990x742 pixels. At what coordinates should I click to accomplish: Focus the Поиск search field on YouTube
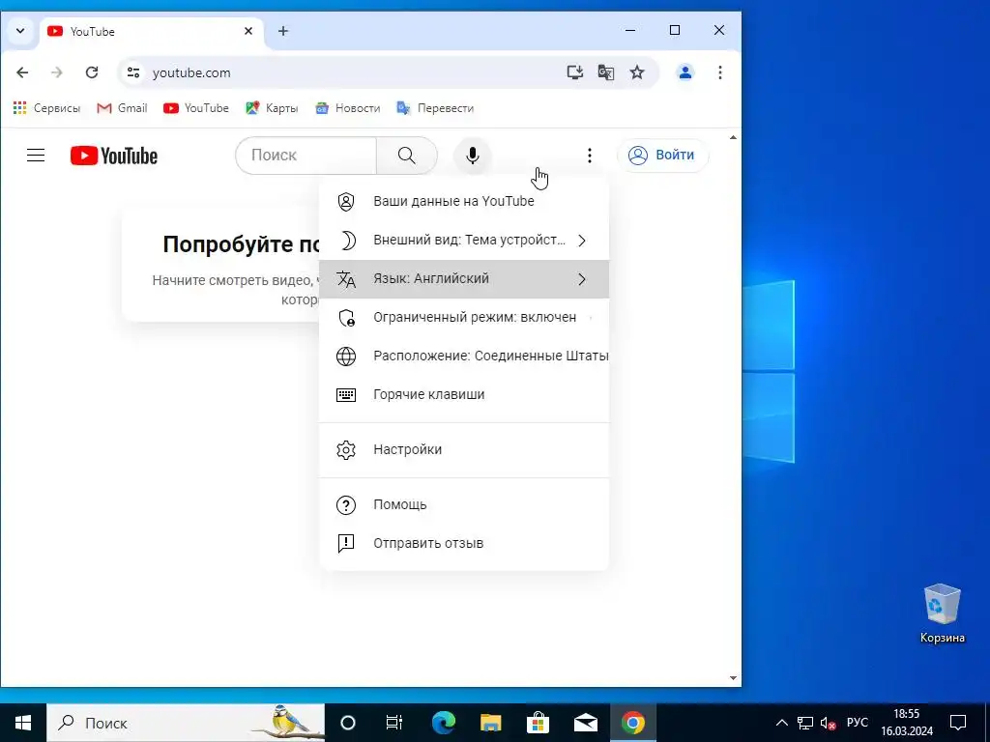[306, 156]
